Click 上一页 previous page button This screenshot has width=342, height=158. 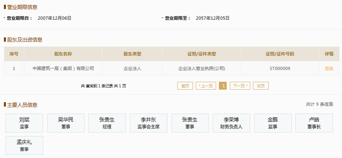tap(206, 86)
